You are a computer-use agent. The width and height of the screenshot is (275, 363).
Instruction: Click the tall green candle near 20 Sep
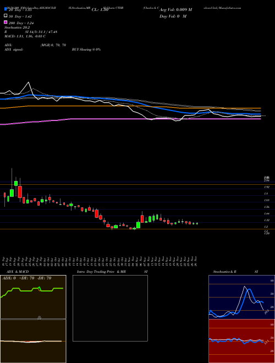(x=16, y=183)
